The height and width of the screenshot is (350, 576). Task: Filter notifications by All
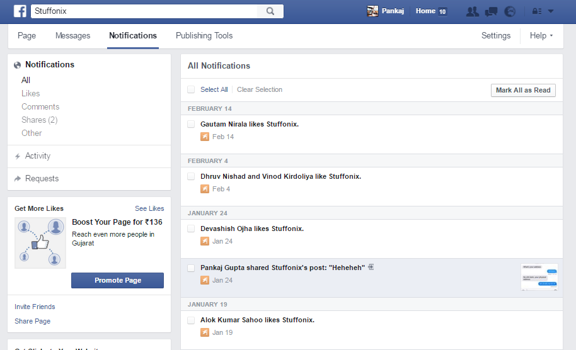pos(26,80)
